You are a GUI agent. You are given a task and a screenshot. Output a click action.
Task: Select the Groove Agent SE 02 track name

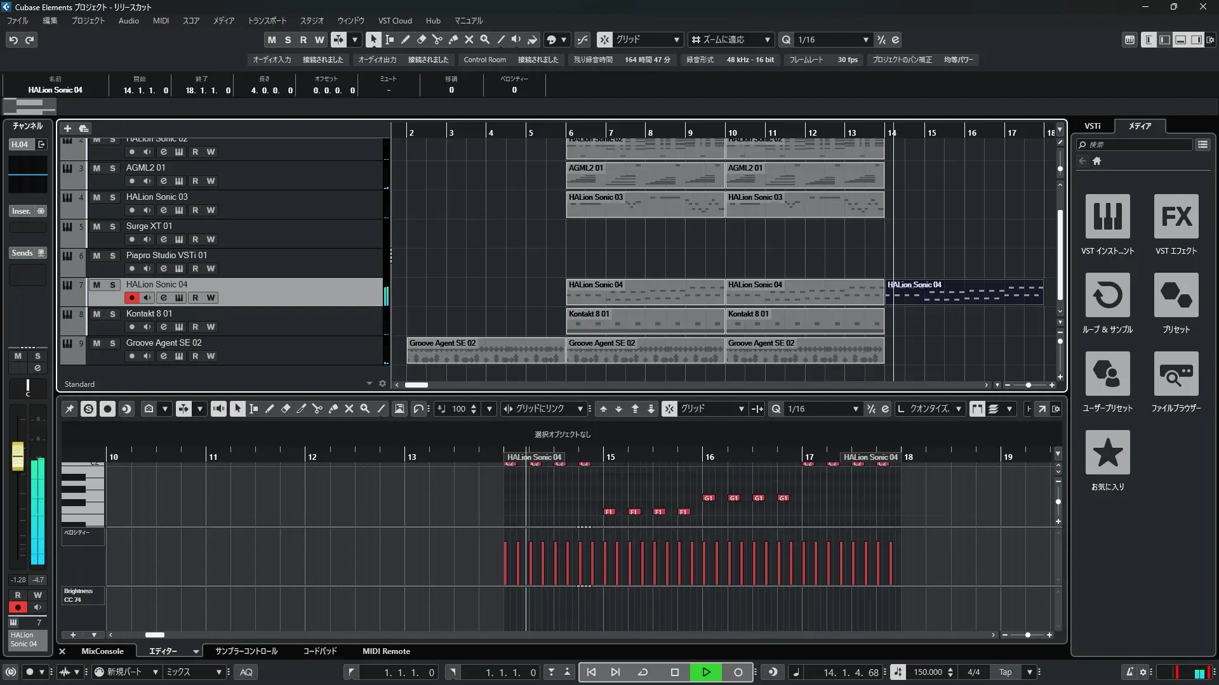164,343
